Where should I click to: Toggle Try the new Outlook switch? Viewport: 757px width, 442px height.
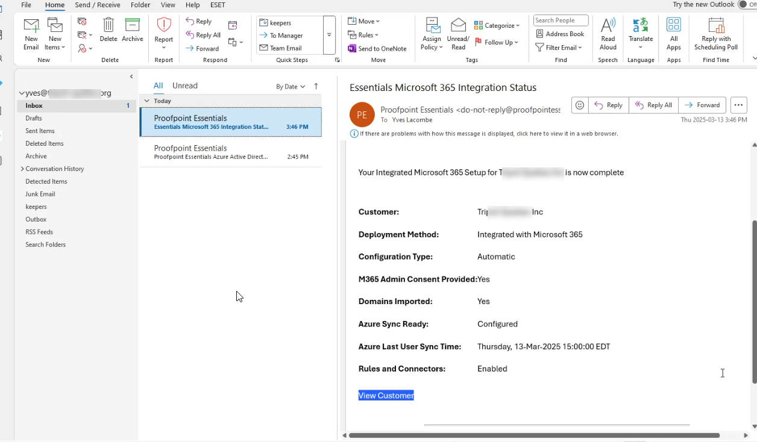[x=747, y=5]
